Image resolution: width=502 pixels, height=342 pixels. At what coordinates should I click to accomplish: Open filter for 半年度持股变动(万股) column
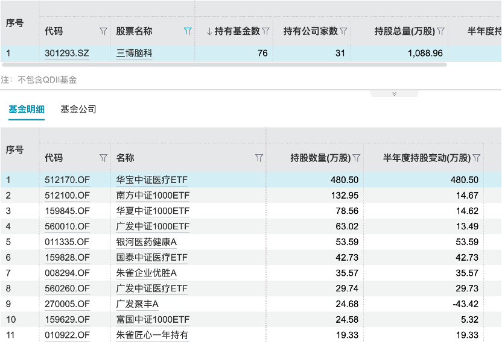[476, 158]
